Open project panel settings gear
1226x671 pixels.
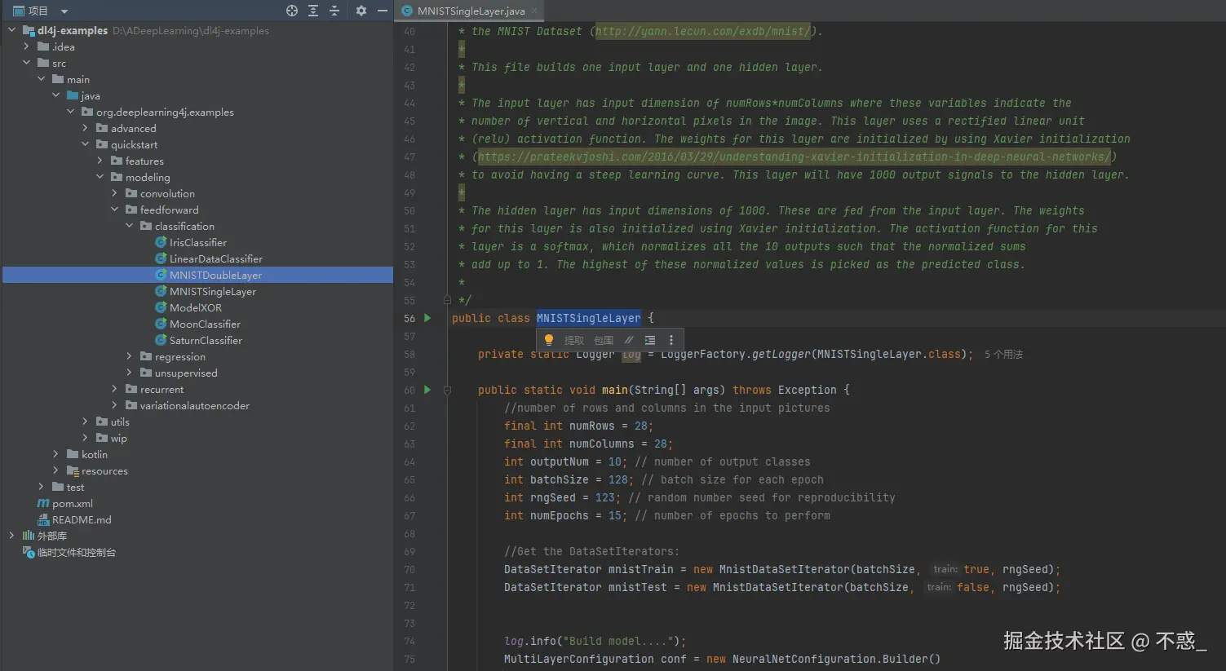[x=361, y=11]
